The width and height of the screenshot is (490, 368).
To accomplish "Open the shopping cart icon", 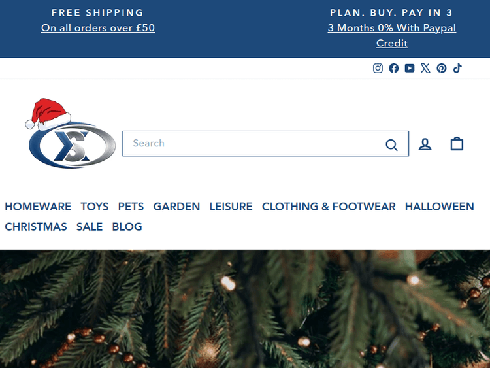I will [x=457, y=144].
